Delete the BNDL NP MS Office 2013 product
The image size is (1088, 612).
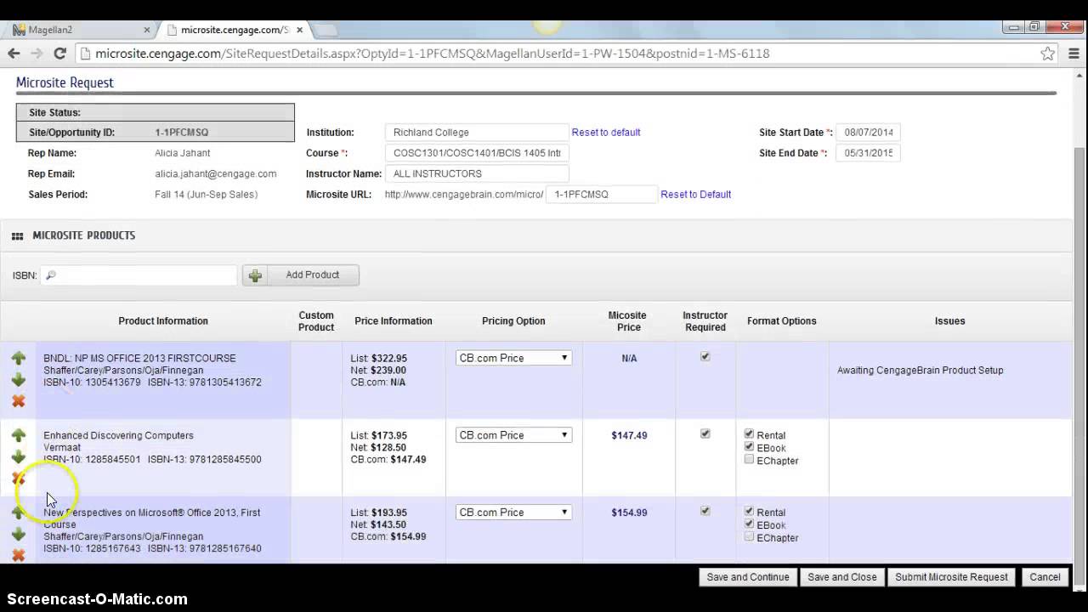(x=19, y=400)
